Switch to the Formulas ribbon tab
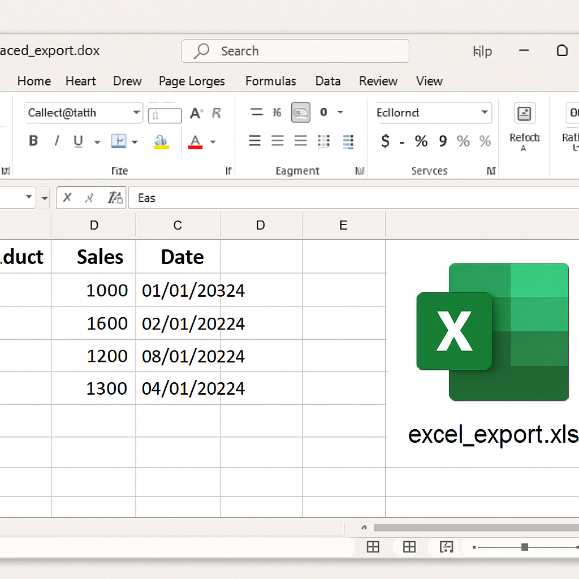579x579 pixels. 271,81
